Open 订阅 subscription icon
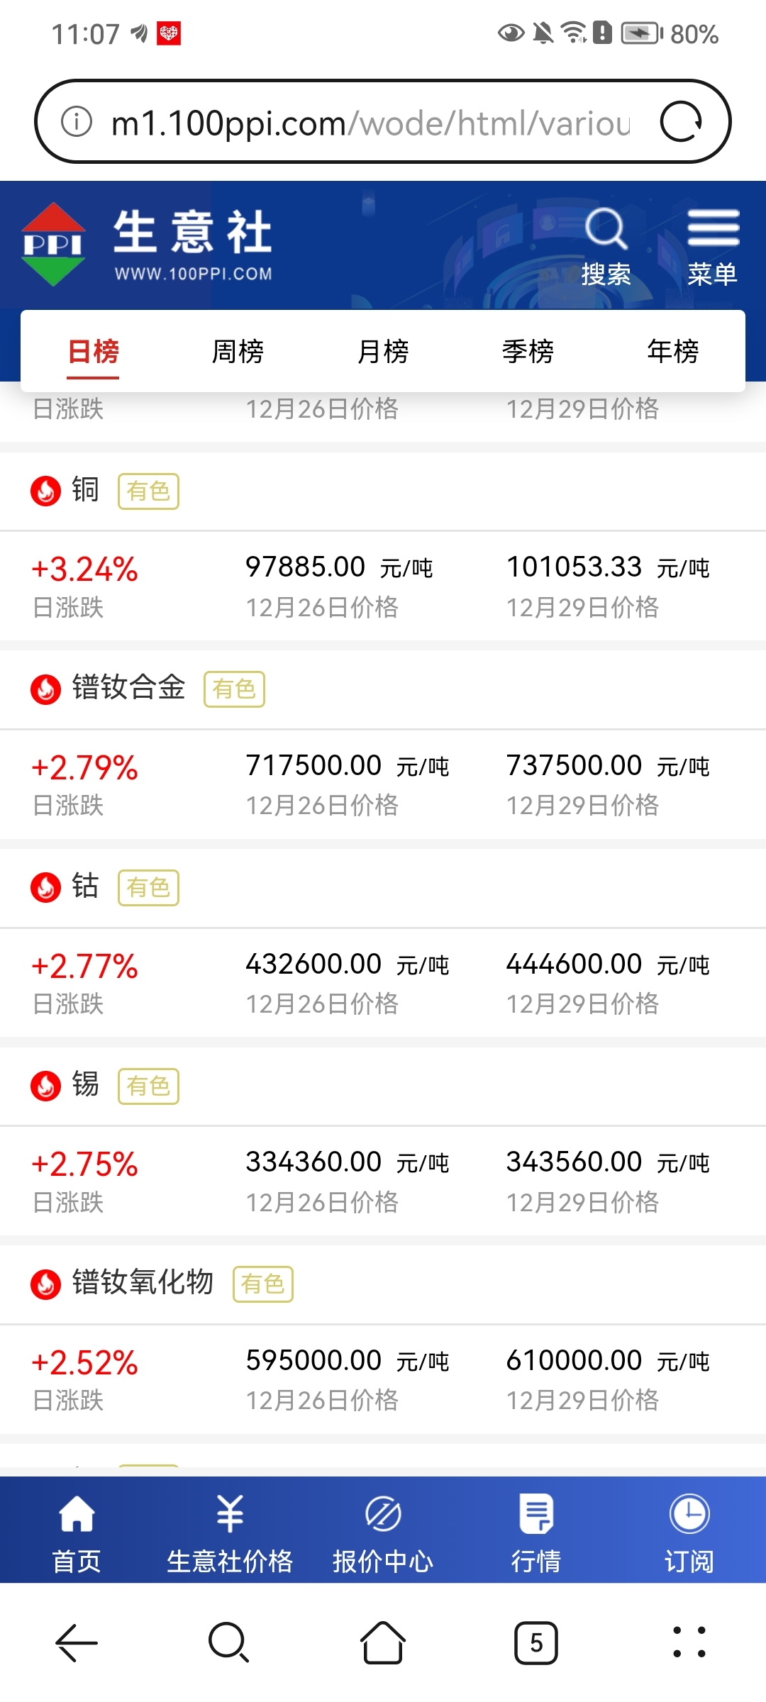 coord(689,1532)
